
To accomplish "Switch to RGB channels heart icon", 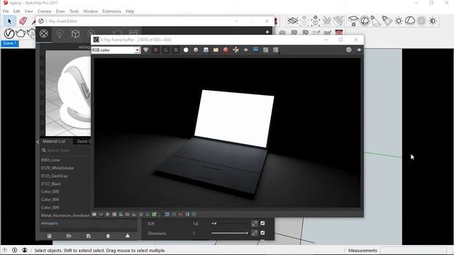I will point(146,50).
